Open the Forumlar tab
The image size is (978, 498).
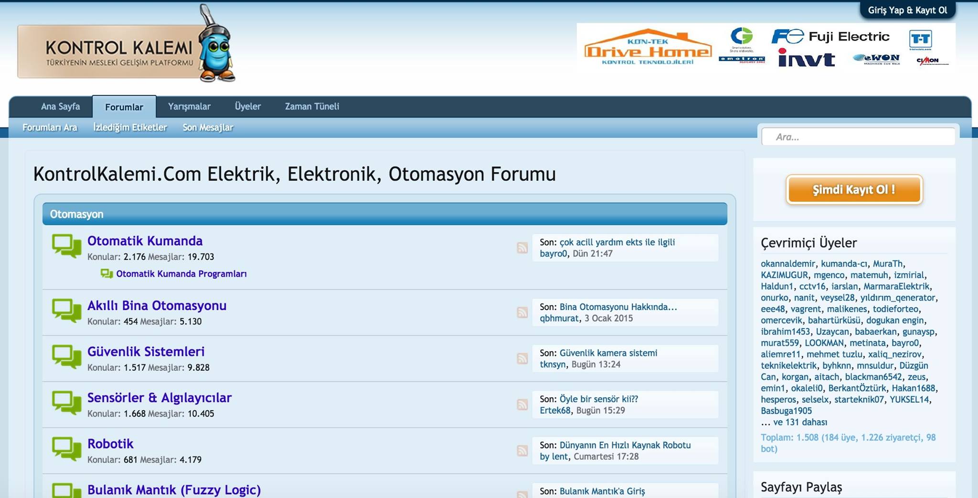[x=124, y=107]
